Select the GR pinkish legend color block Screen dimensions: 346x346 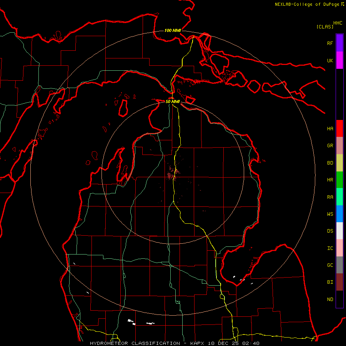click(339, 145)
